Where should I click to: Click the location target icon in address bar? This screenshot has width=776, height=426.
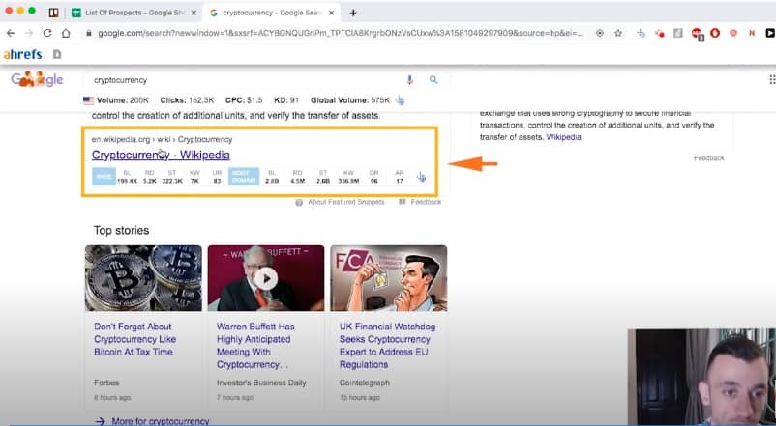(x=600, y=33)
